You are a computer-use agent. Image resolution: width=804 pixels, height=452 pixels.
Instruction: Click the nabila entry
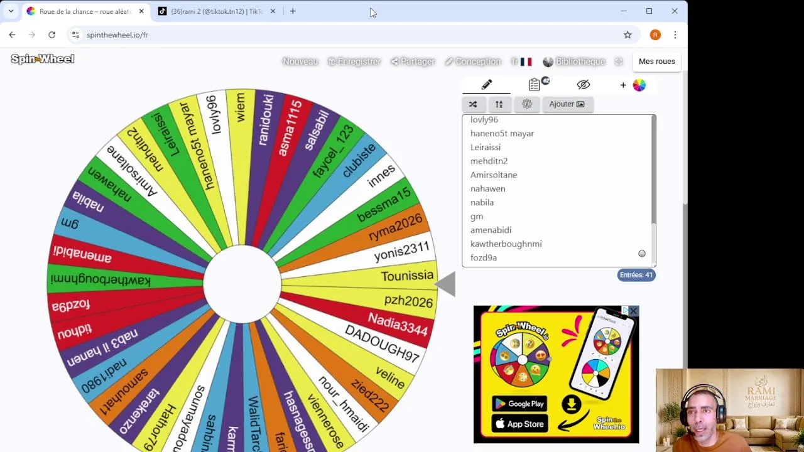[482, 202]
